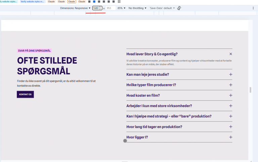Focus the viewport height field showing 953
The image size is (258, 162).
coord(111,8)
